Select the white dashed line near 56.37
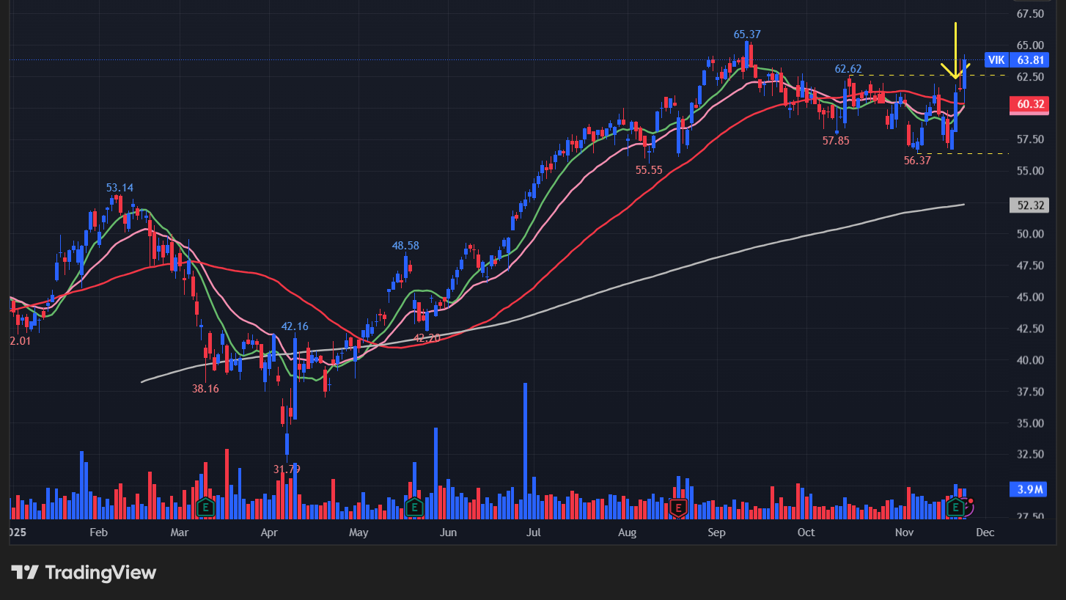 (982, 154)
